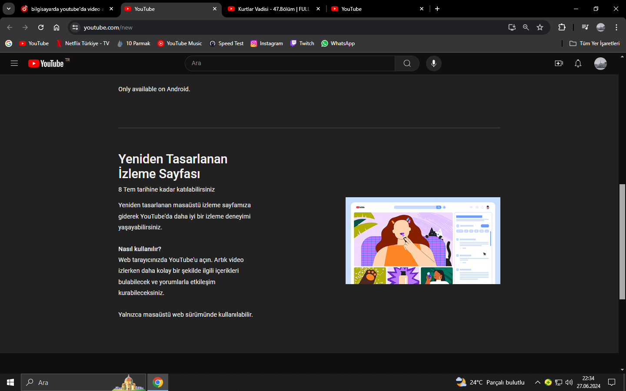This screenshot has height=391, width=626.
Task: Open a new browser tab
Action: [437, 9]
